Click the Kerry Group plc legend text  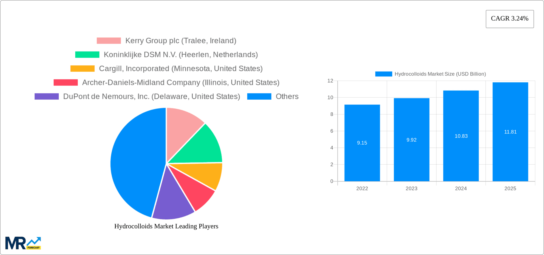(x=181, y=40)
